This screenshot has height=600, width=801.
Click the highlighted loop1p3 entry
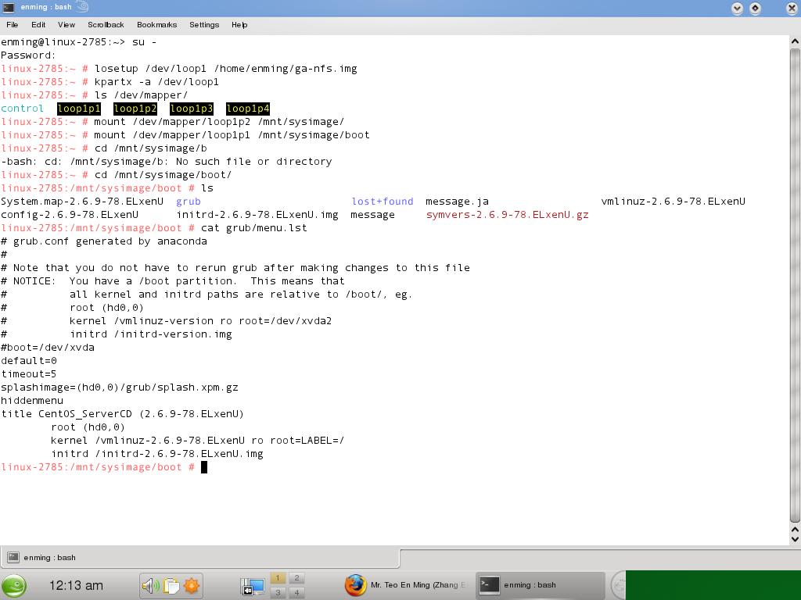point(191,109)
